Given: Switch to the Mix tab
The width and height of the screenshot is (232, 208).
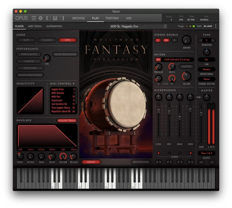Looking at the screenshot, I should click(129, 18).
